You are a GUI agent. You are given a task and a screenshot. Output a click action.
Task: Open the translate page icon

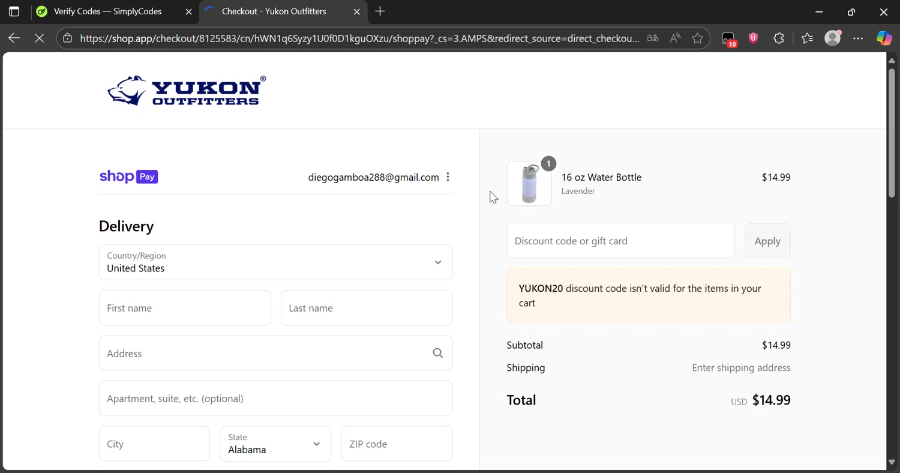(x=652, y=38)
